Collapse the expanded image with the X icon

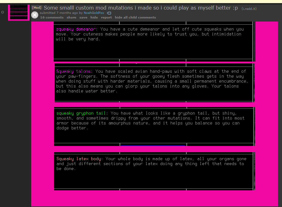(x=35, y=15)
